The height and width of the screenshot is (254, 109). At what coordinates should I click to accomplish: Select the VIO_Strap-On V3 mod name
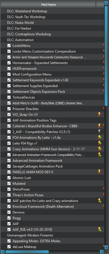pyautogui.click(x=25, y=115)
